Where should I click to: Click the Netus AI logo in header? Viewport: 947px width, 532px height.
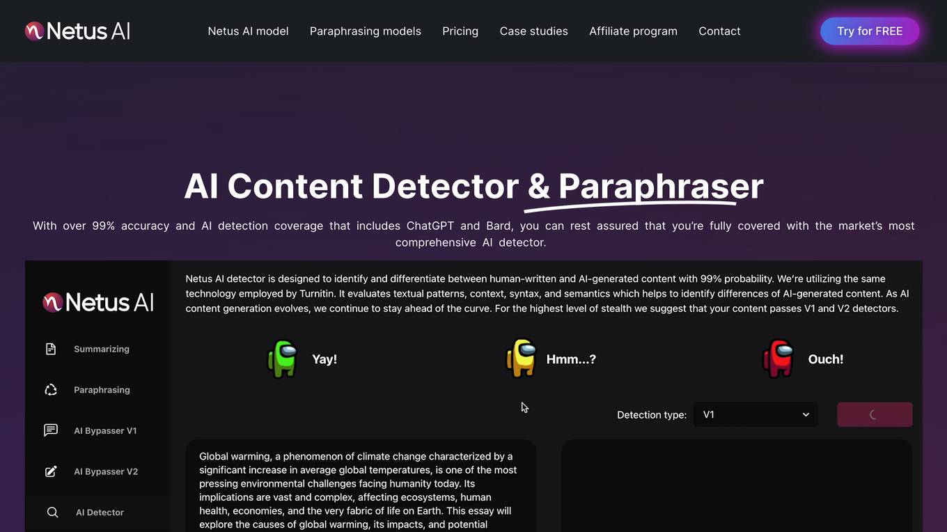77,31
